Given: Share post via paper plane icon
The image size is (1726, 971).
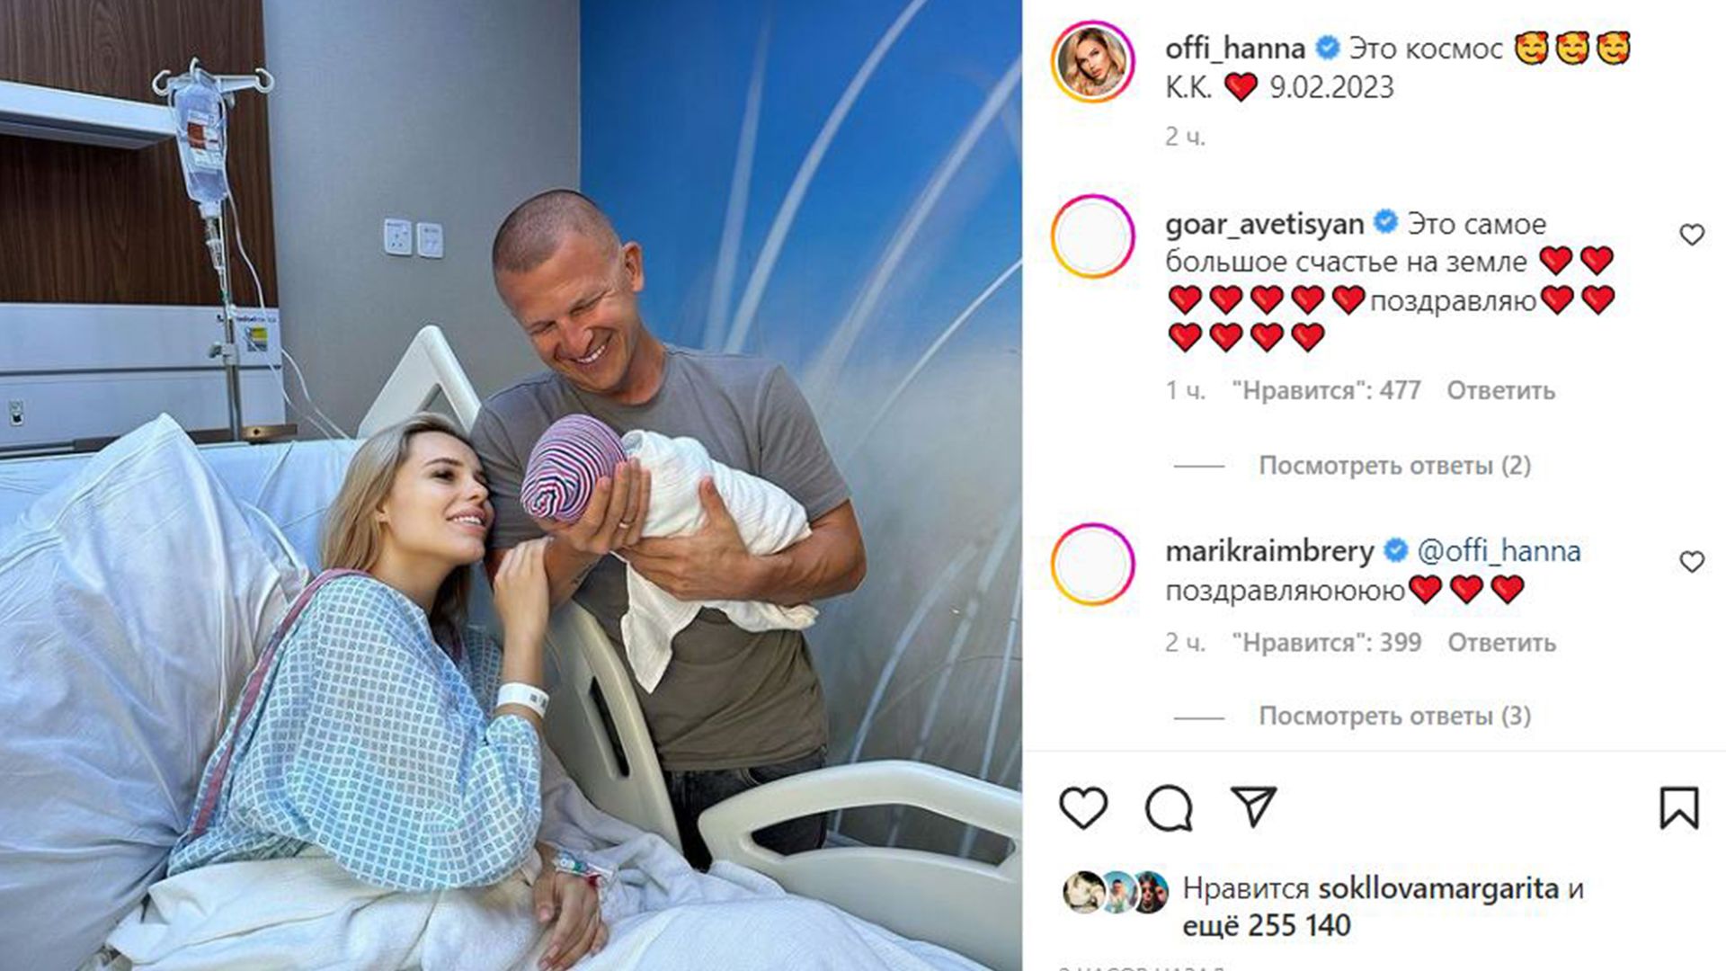Looking at the screenshot, I should (x=1254, y=806).
